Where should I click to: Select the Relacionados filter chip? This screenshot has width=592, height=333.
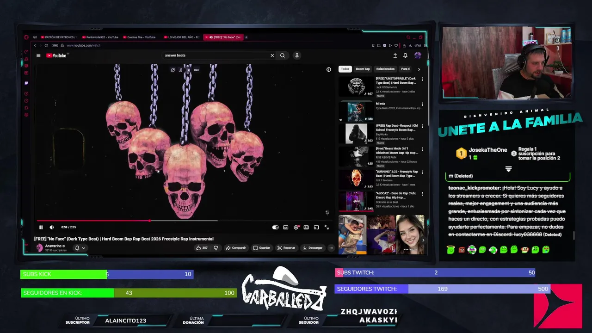[385, 69]
